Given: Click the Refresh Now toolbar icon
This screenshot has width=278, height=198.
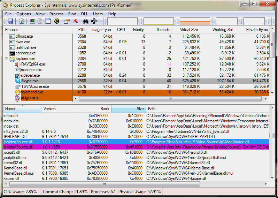Looking at the screenshot, I should [x=22, y=21].
